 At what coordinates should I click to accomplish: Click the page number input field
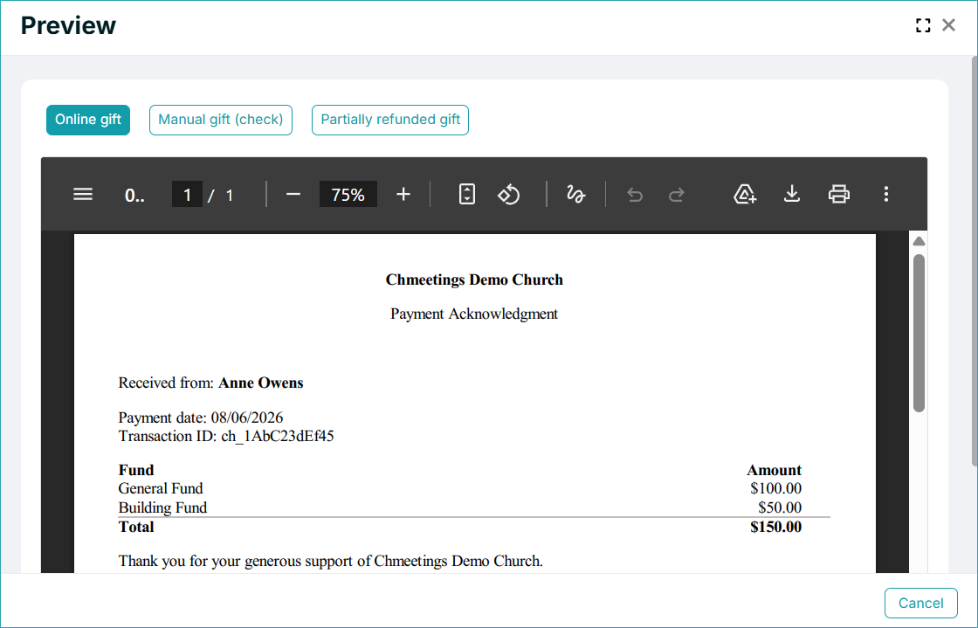tap(187, 195)
